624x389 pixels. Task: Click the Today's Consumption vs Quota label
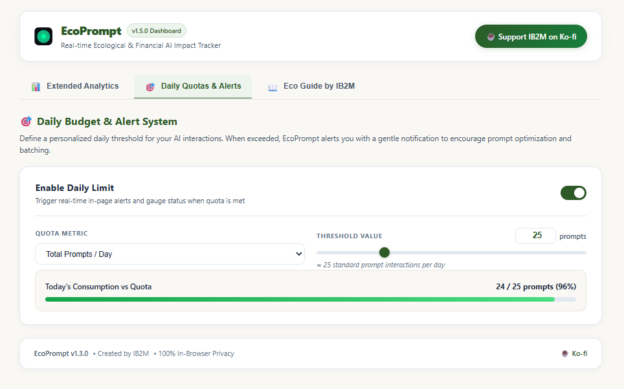click(x=98, y=287)
